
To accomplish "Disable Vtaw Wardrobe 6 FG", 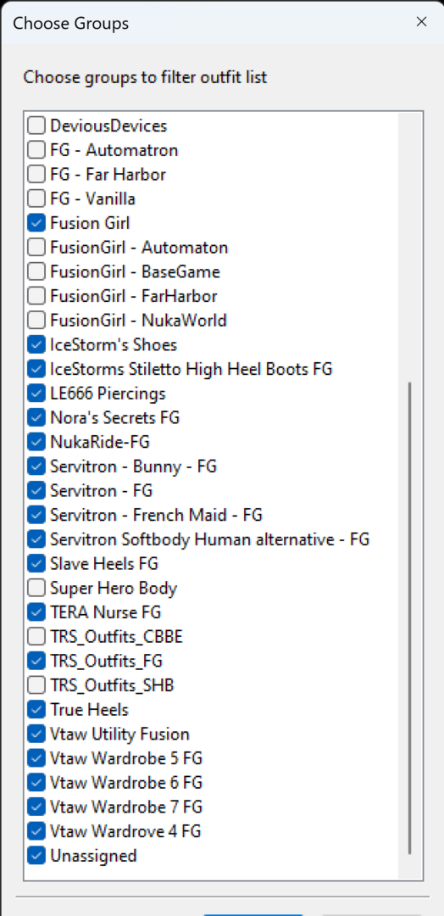I will [36, 782].
